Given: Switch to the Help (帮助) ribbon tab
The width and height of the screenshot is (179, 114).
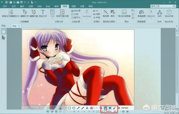Looking at the screenshot, I should coord(91,6).
